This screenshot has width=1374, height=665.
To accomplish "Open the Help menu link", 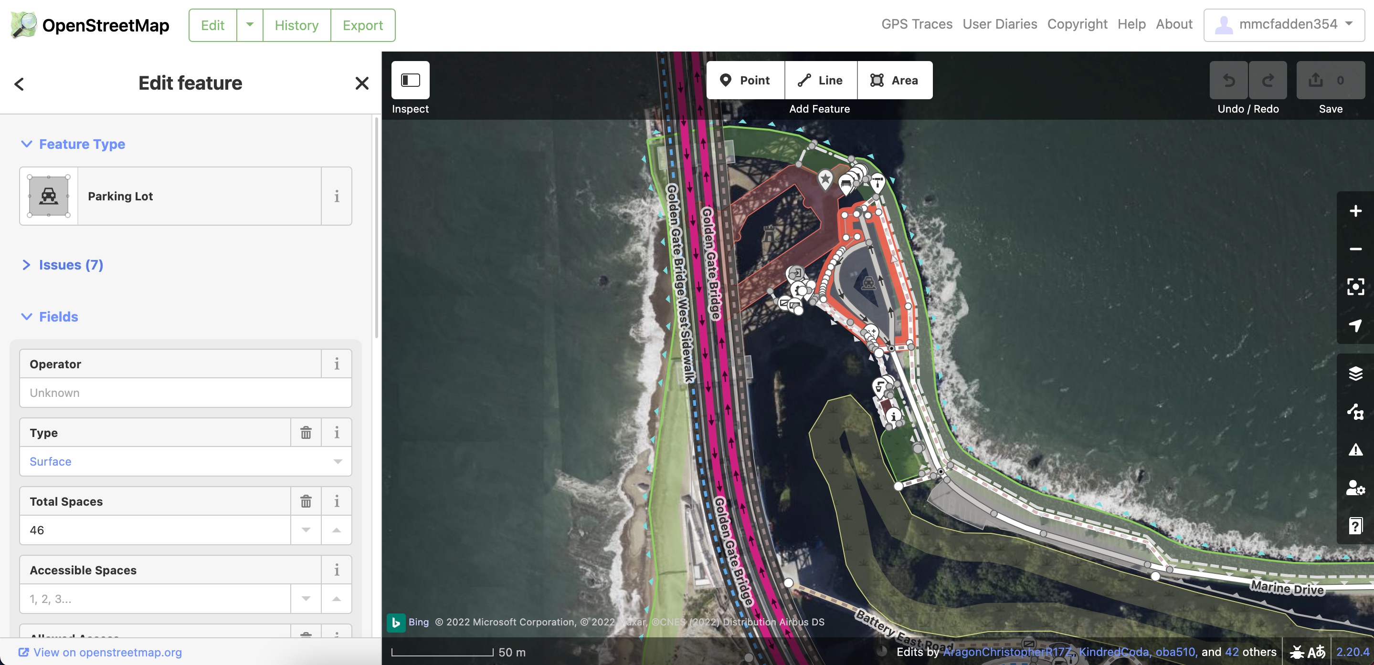I will 1131,24.
